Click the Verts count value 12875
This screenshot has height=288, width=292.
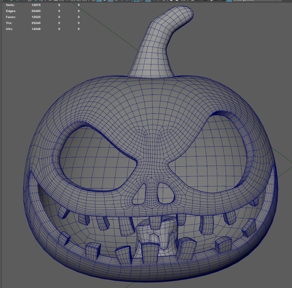tap(36, 5)
